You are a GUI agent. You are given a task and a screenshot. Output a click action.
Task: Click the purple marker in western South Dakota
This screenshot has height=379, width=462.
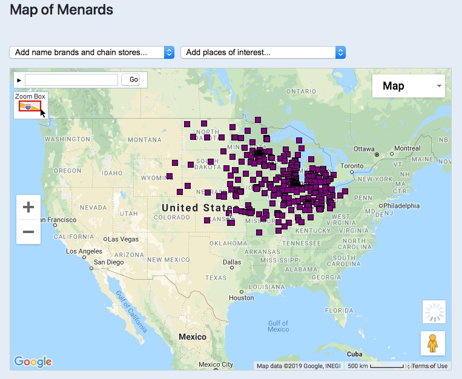click(x=175, y=163)
